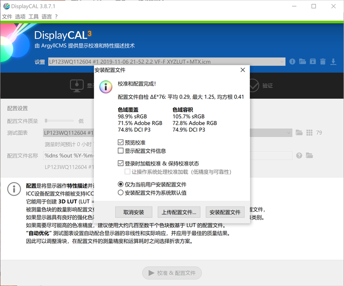The height and width of the screenshot is (286, 344).
Task: Click the settings info icon in header
Action: (292, 62)
